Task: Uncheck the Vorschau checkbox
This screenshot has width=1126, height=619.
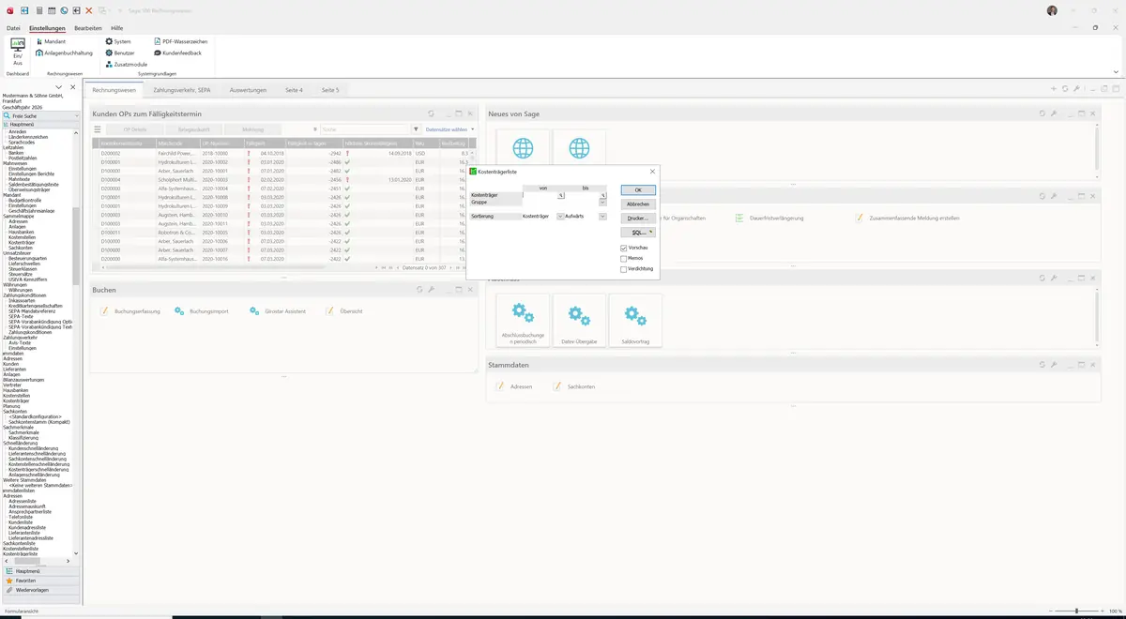Action: click(623, 248)
